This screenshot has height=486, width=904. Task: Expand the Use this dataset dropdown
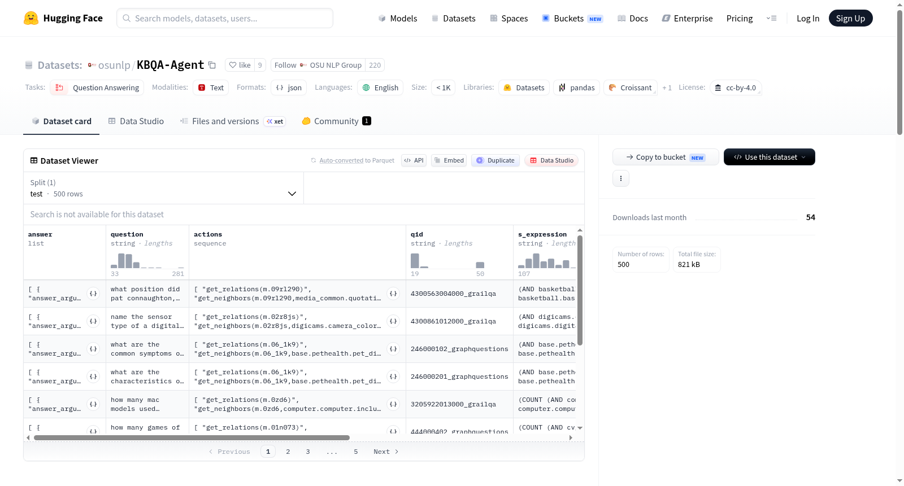[770, 157]
